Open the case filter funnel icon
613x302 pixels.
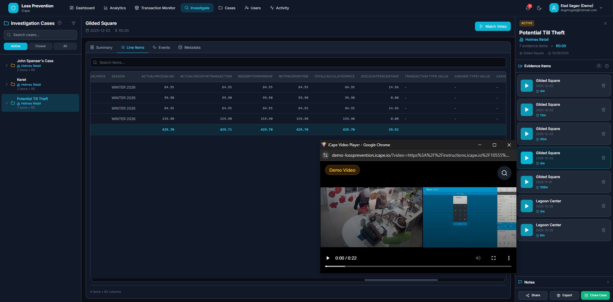tap(73, 23)
